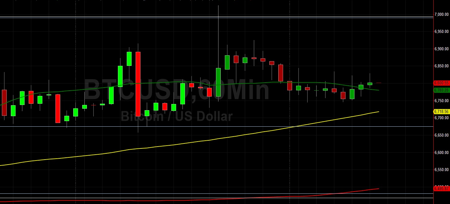Screen dimensions: 450x204
Task: Click the 6,900.00 price axis label
Action: click(x=441, y=49)
